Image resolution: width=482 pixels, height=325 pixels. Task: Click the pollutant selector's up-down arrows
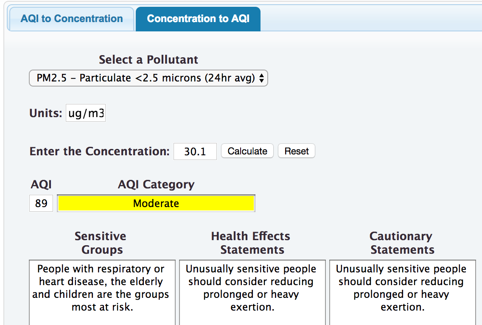tap(262, 78)
